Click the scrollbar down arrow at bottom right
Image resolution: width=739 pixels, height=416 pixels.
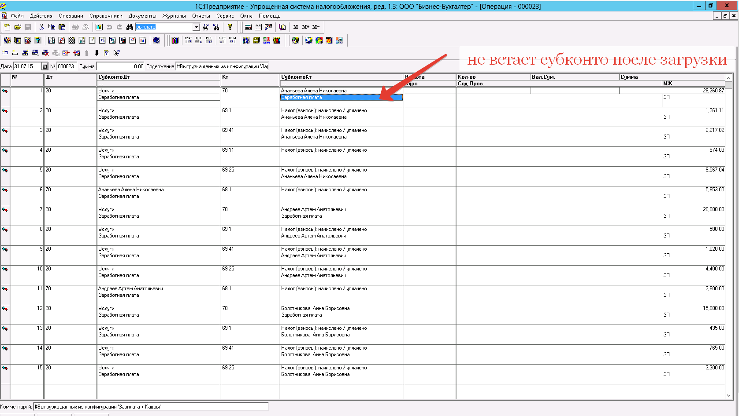coord(728,396)
